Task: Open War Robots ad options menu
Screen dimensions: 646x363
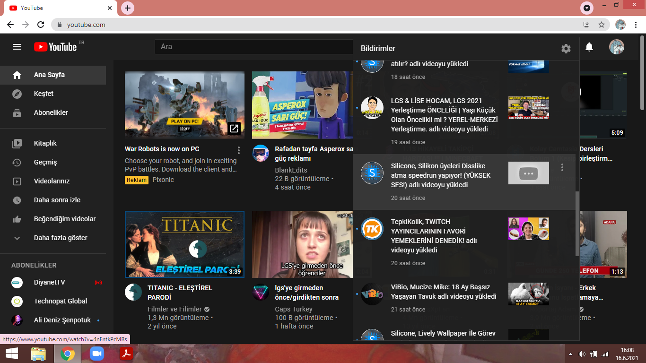Action: [239, 150]
